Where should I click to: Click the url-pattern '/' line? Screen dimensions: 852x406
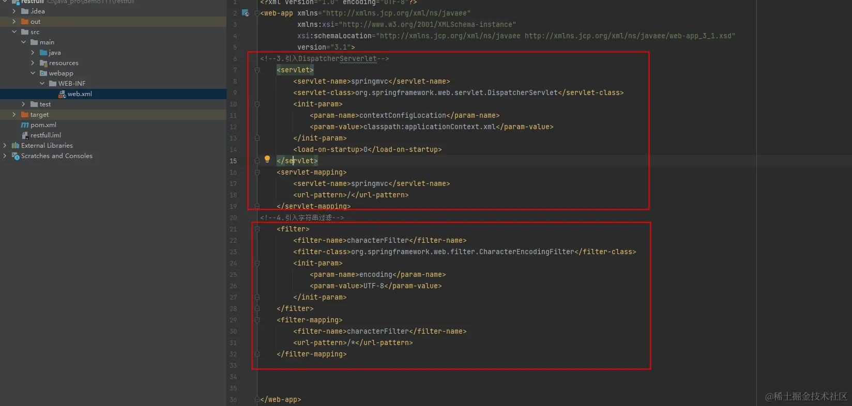pos(351,195)
